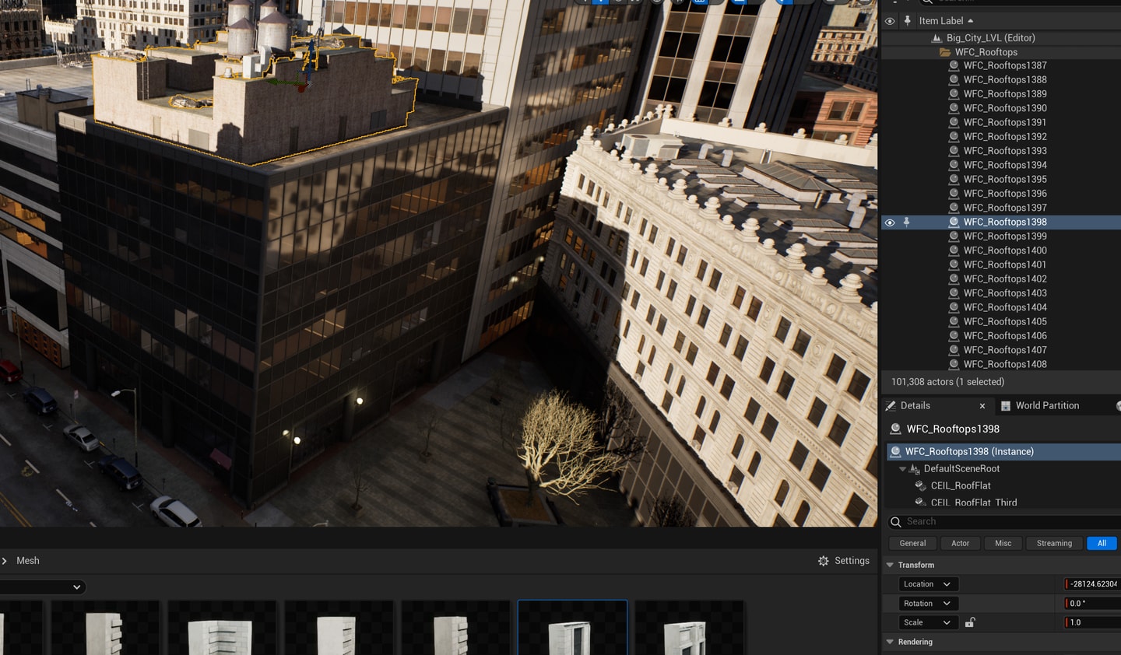Click the DefaultSceneRoot component icon
The height and width of the screenshot is (655, 1121).
(x=915, y=469)
